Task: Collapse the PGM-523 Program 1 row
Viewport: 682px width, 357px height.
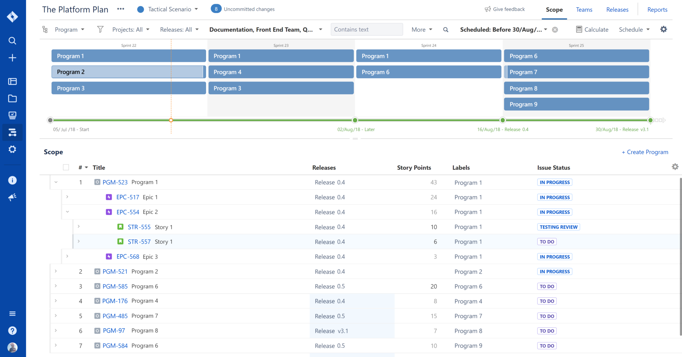Action: point(56,182)
